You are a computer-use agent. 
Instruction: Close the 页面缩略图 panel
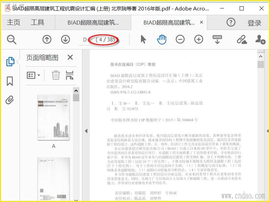(70, 57)
